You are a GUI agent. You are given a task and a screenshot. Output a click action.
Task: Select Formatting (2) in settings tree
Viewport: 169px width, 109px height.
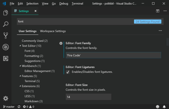pyautogui.click(x=34, y=56)
